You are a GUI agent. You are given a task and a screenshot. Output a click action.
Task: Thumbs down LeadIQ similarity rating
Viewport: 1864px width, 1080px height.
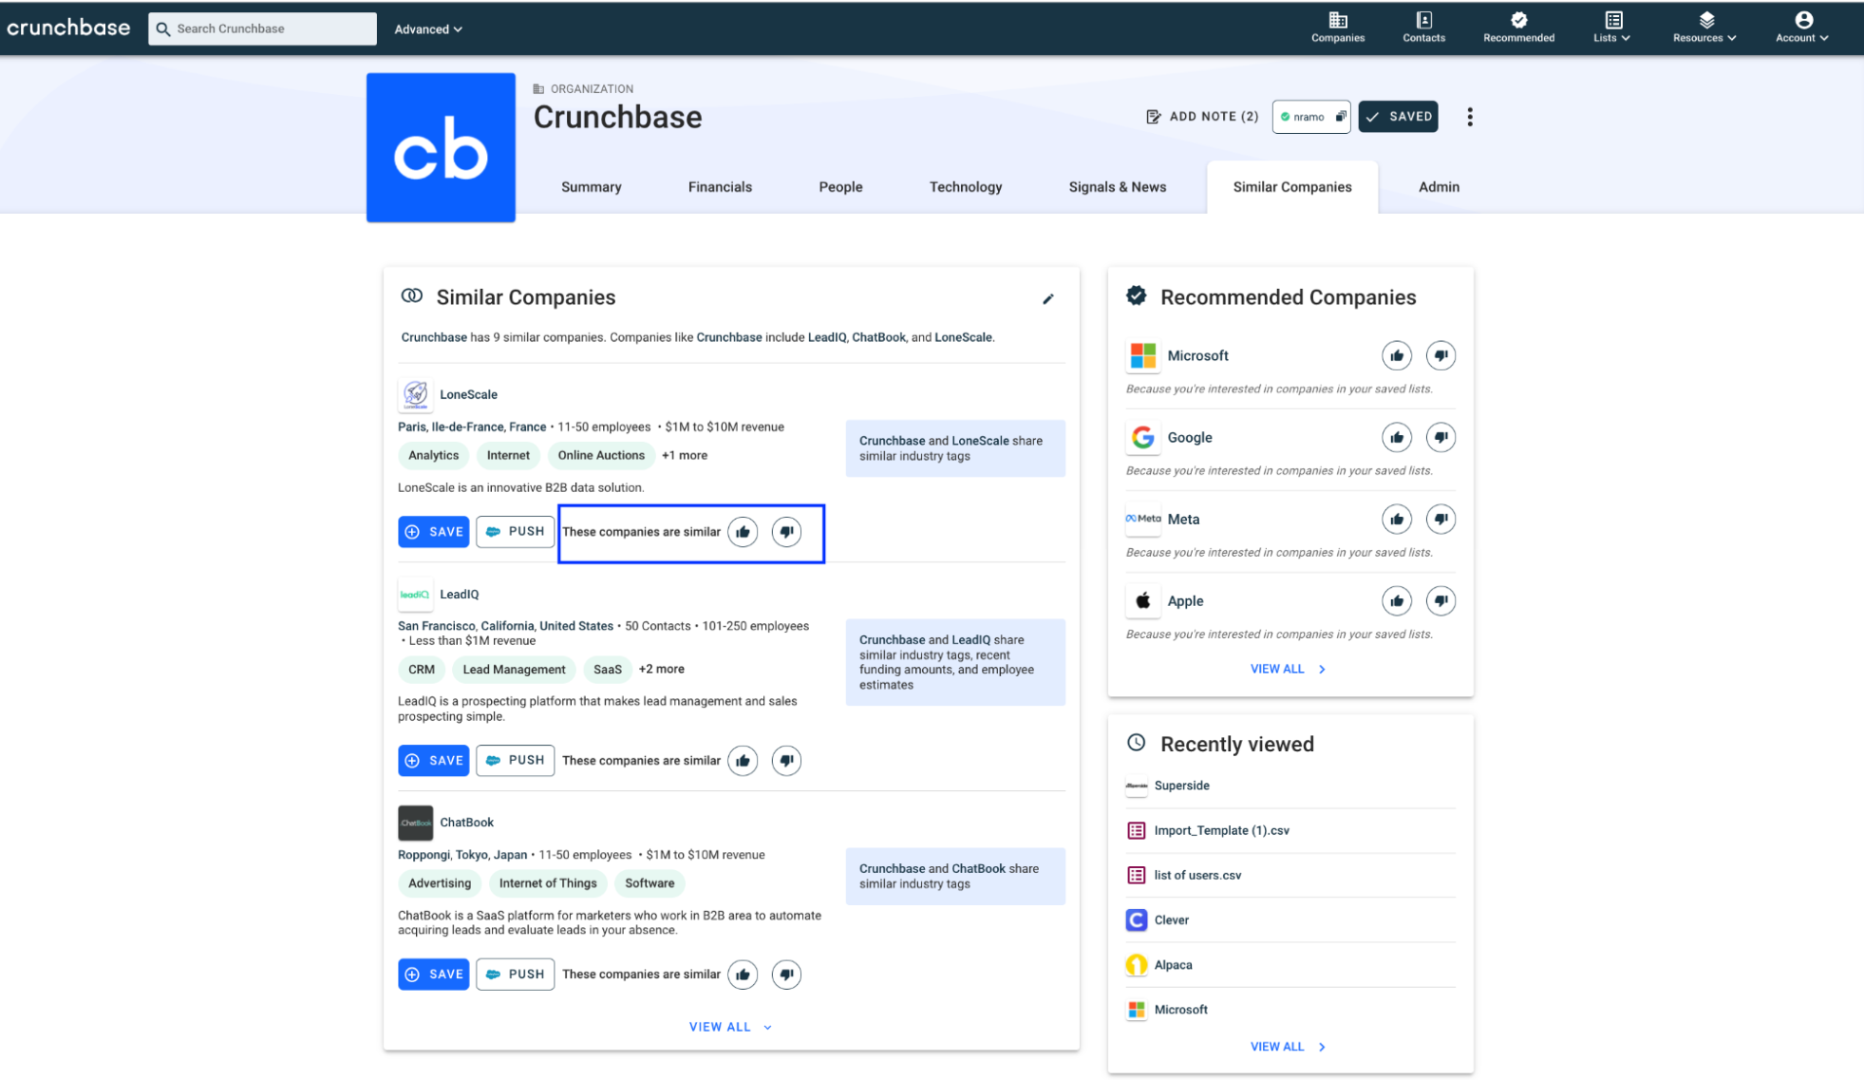pyautogui.click(x=786, y=759)
